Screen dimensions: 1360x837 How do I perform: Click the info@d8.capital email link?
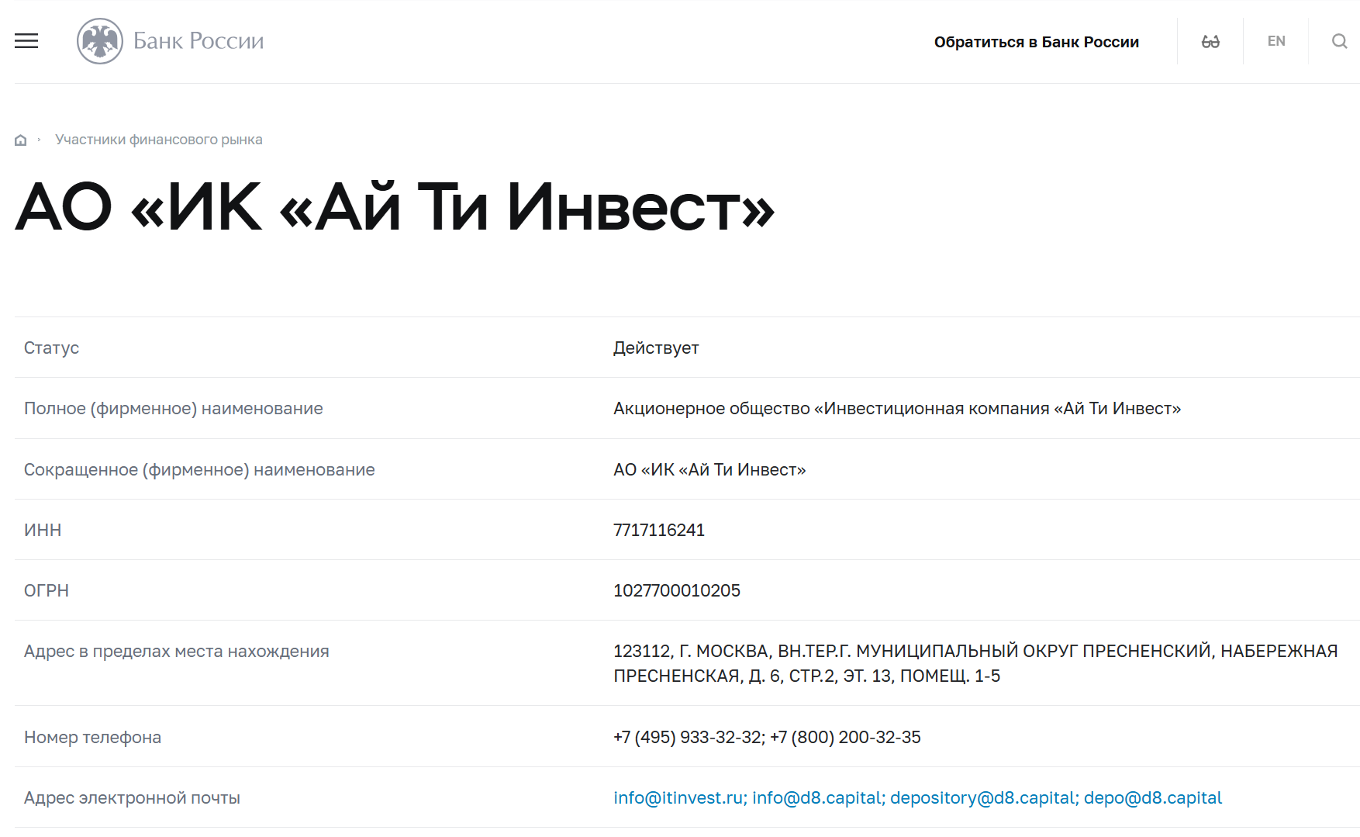(x=816, y=797)
